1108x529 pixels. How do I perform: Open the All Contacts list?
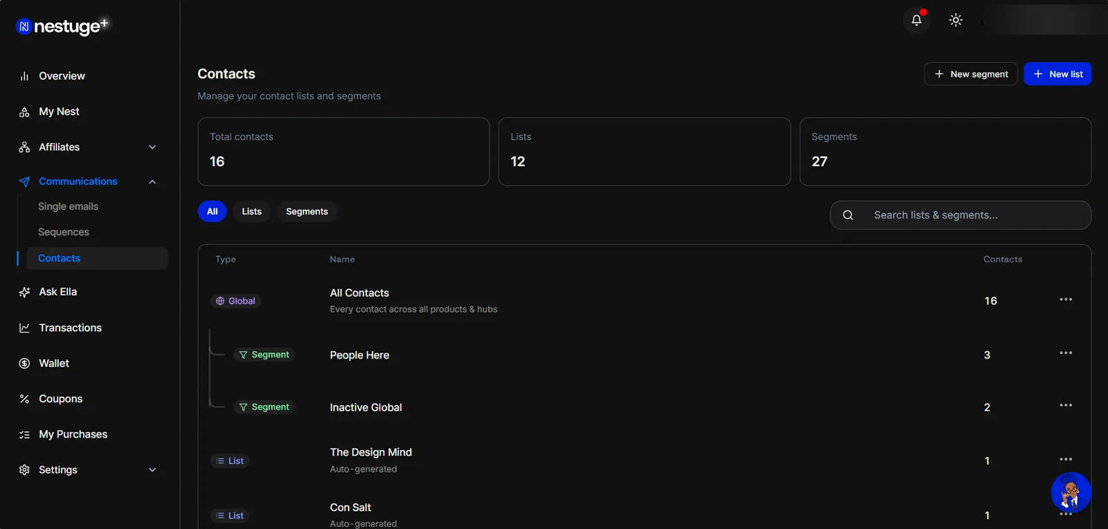pos(359,293)
